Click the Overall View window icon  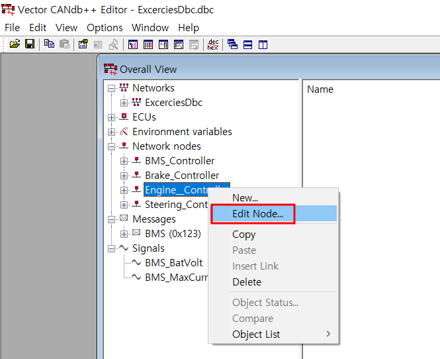(x=110, y=69)
